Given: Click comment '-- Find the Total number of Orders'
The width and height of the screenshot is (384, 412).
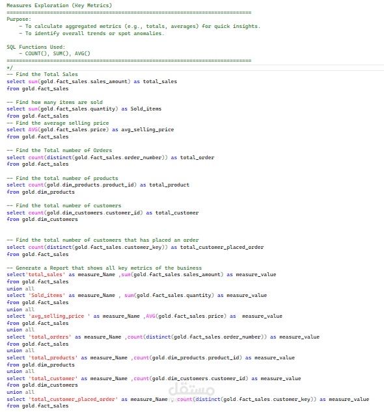Looking at the screenshot, I should (59, 151).
